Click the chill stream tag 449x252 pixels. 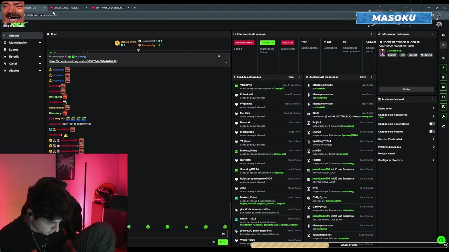pos(402,55)
